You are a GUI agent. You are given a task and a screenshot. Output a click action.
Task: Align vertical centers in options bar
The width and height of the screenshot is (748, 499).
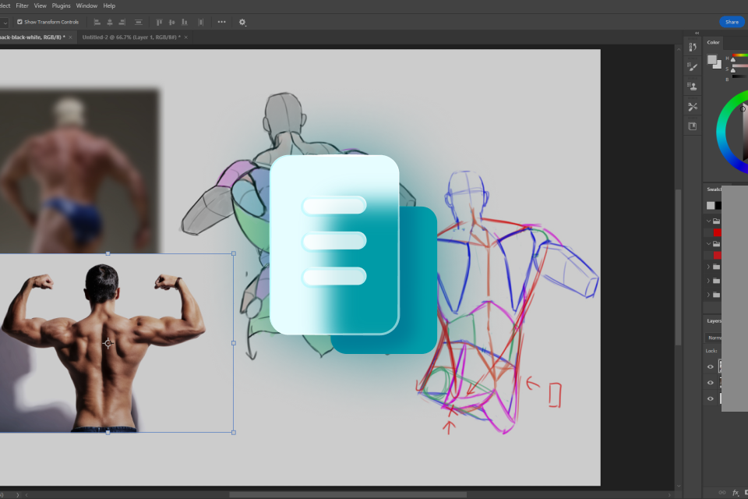(x=171, y=22)
